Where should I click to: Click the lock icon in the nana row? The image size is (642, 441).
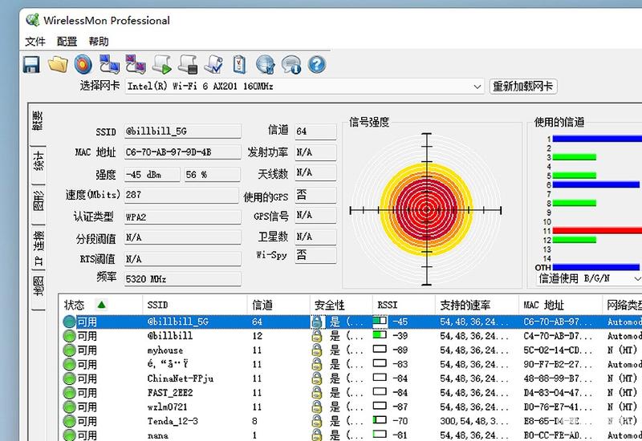[316, 435]
